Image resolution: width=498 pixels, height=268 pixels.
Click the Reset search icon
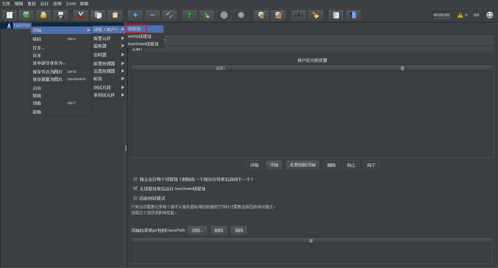316,15
